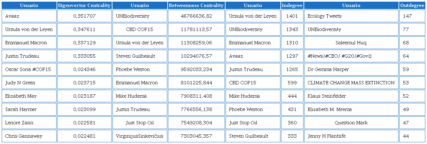The width and height of the screenshot is (427, 144).
Task: Click the VirginijusSinkevičius user cell
Action: coord(140,136)
